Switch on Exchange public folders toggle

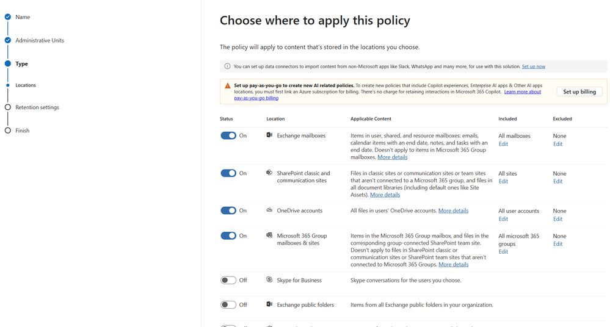pos(228,304)
